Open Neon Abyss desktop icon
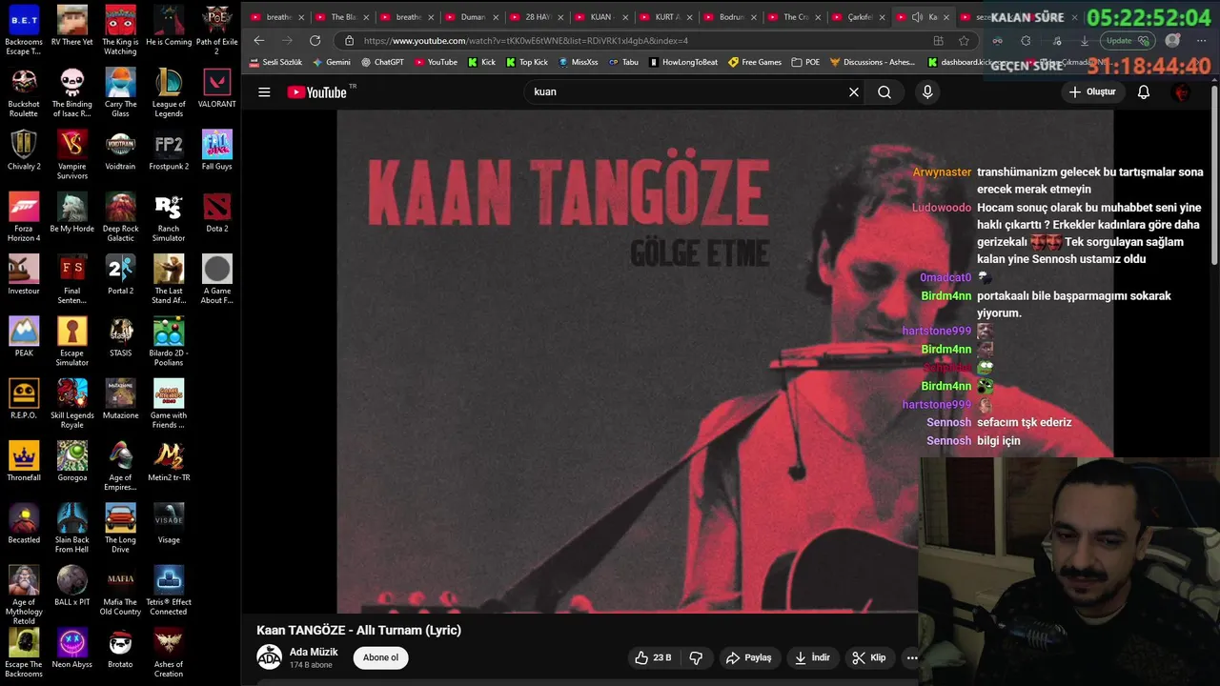The height and width of the screenshot is (686, 1220). coord(72,648)
